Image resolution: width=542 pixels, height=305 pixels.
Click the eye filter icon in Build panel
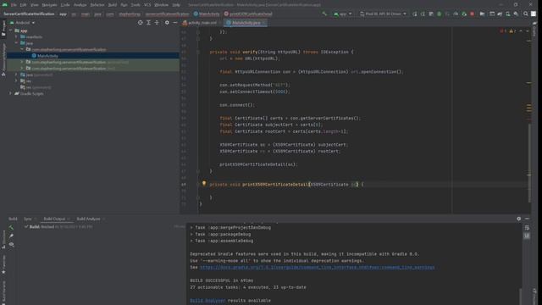pos(11,245)
